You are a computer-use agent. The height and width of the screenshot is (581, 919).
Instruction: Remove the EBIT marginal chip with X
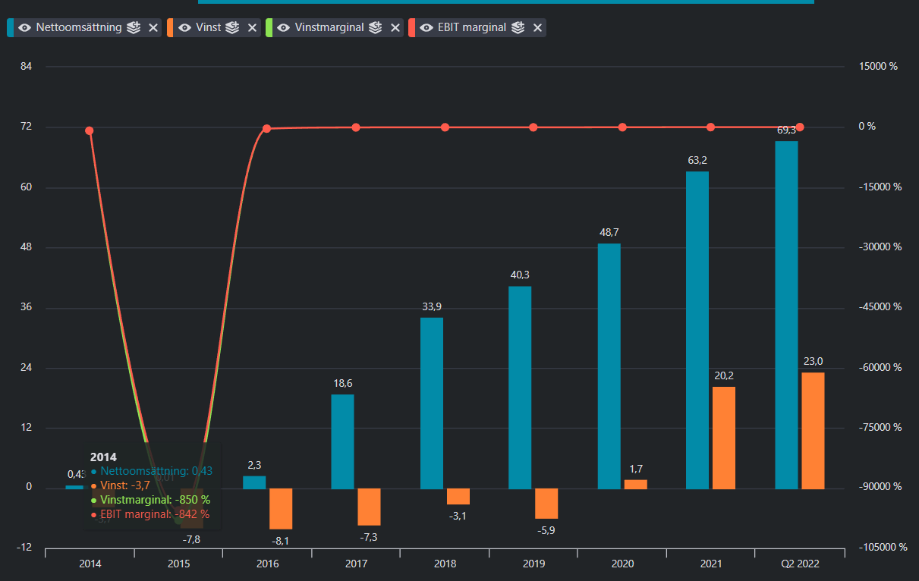[537, 27]
